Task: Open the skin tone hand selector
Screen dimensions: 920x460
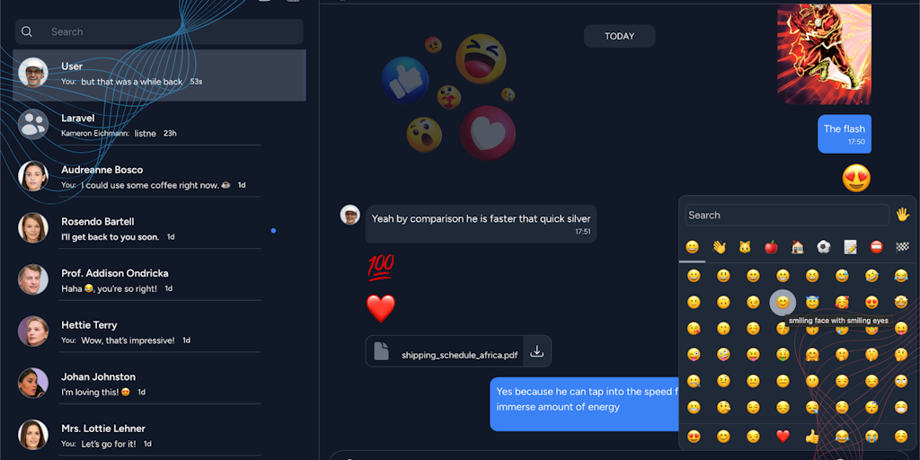Action: pyautogui.click(x=902, y=215)
